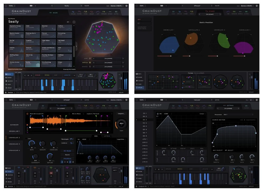Open settings gear in Sealy window
264x191 pixels.
pyautogui.click(x=126, y=6)
